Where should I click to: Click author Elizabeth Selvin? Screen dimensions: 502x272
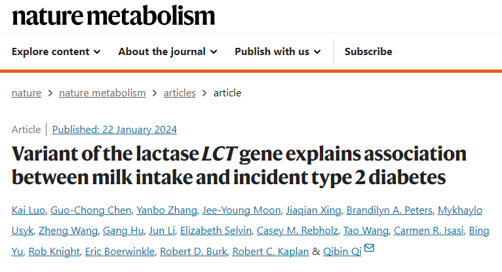(x=216, y=231)
